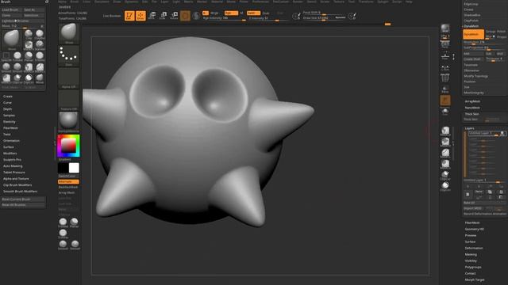Expand the Smooth Brush Modifiers section
Viewport: 508px width, 285px height.
20,192
